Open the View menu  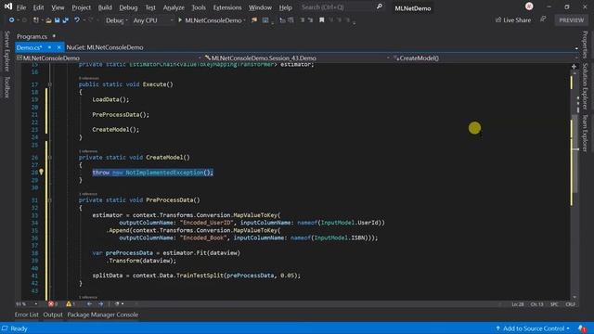(58, 7)
